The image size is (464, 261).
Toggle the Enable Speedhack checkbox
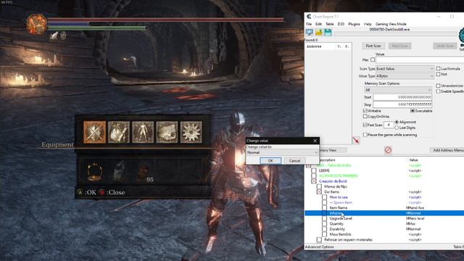(x=438, y=91)
